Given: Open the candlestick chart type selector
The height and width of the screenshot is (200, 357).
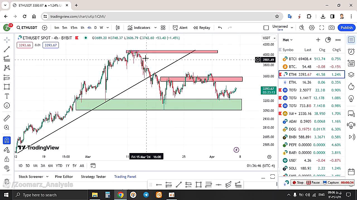Looking at the screenshot, I should coord(118,27).
